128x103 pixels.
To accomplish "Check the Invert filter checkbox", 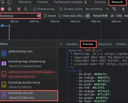I will pyautogui.click(x=45, y=16).
